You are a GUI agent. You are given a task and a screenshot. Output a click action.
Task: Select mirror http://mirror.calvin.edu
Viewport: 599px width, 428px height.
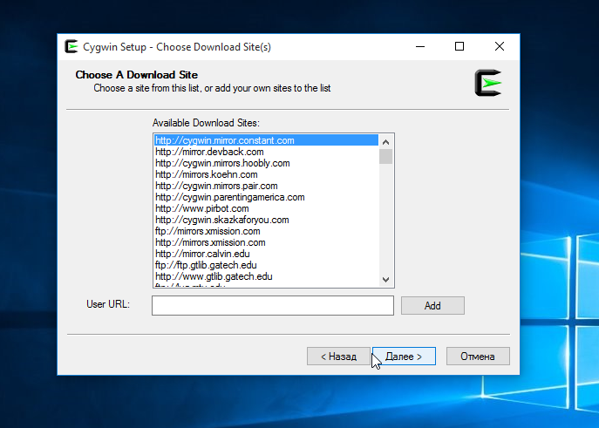click(x=266, y=254)
